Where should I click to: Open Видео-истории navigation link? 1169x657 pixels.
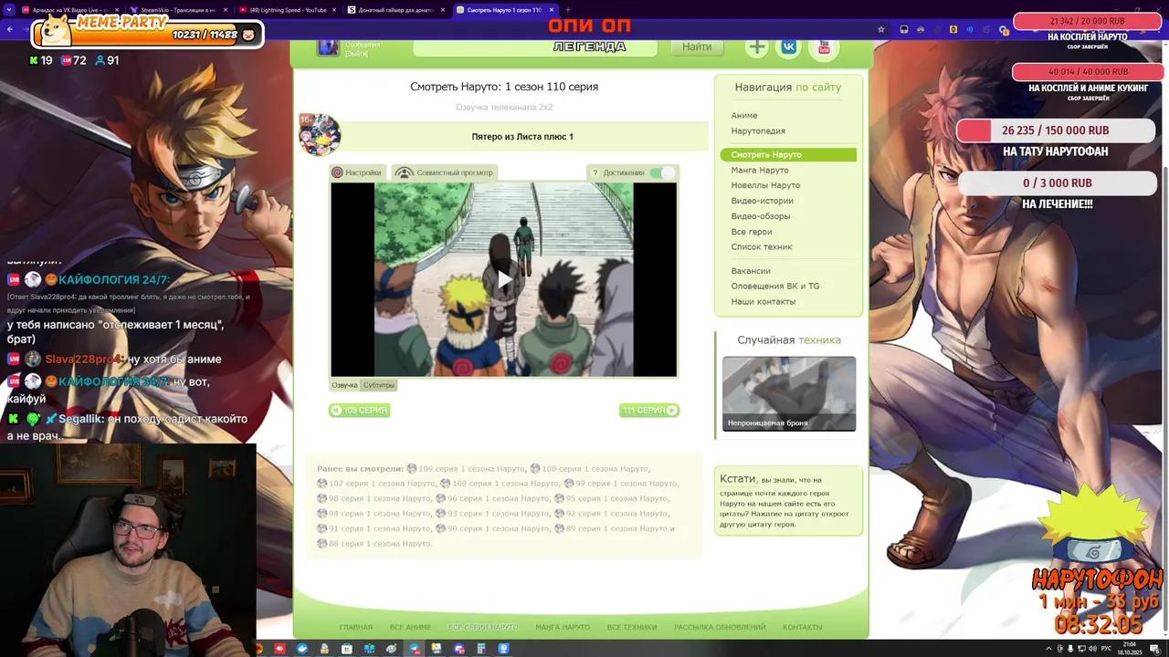[x=762, y=201]
